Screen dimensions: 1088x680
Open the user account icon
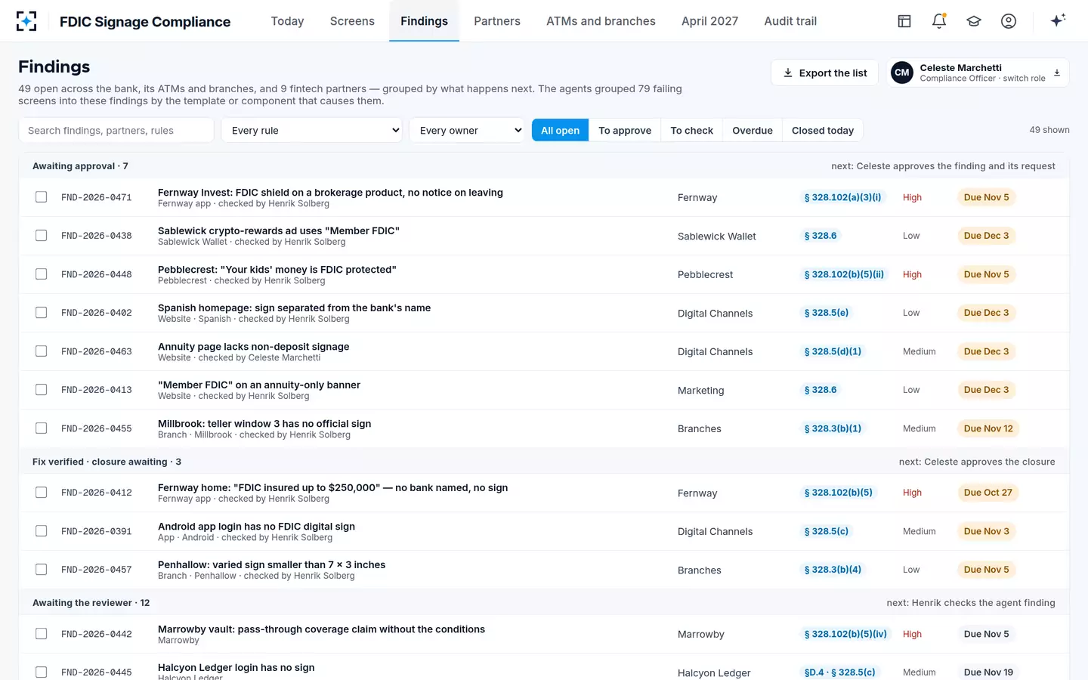tap(1009, 21)
